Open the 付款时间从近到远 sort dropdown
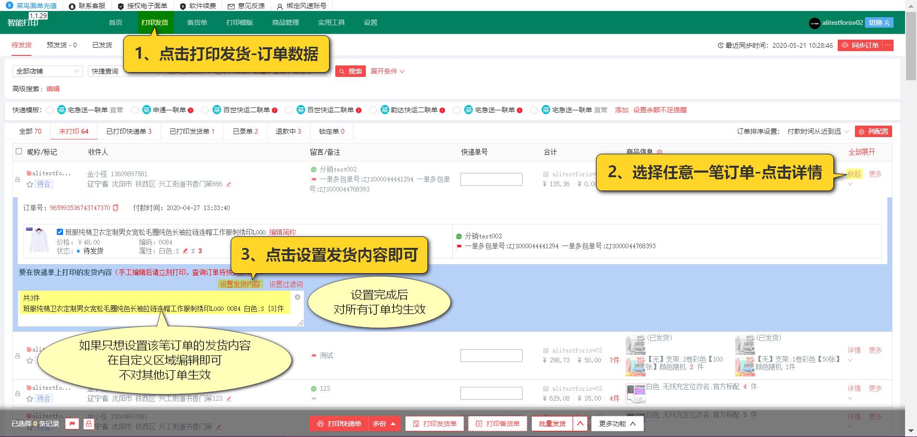Viewport: 917px width, 437px height. pos(815,131)
